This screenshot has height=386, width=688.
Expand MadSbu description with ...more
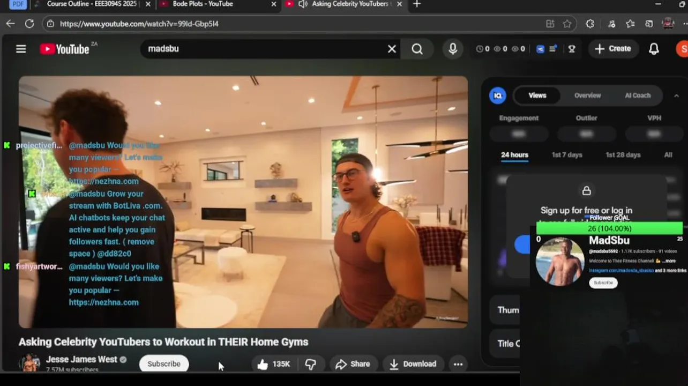(x=669, y=261)
